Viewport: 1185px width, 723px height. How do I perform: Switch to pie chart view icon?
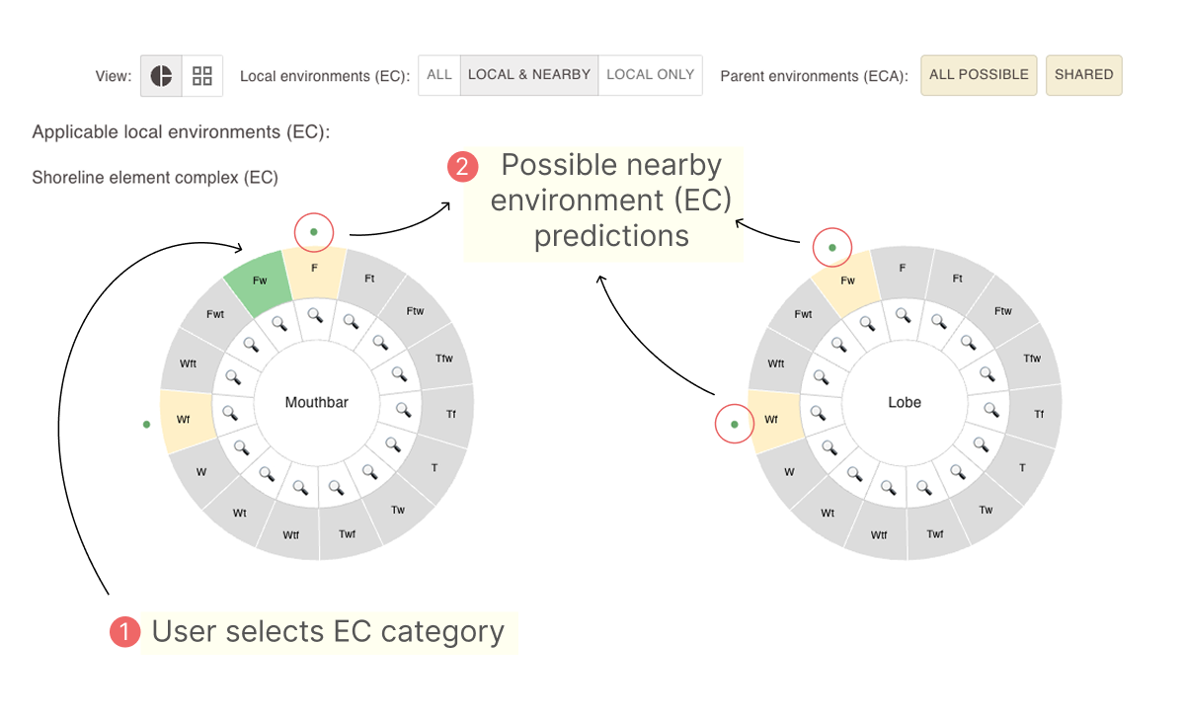(161, 76)
